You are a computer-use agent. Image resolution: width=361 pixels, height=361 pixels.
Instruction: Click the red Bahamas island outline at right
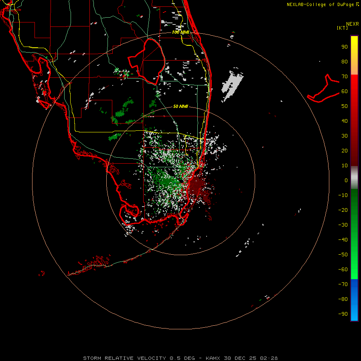pyautogui.click(x=323, y=89)
